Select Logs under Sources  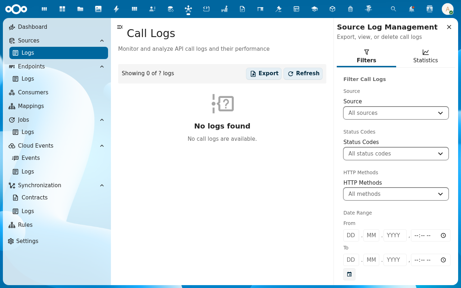coord(59,53)
